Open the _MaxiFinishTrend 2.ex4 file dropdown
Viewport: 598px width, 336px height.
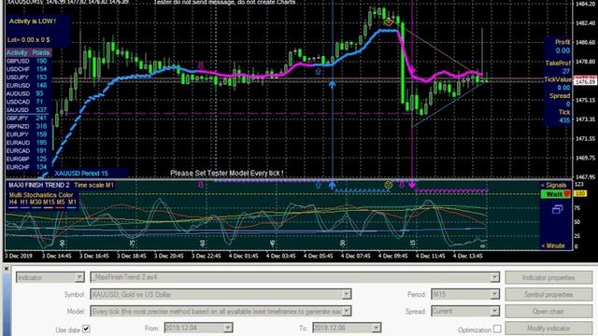pyautogui.click(x=494, y=277)
